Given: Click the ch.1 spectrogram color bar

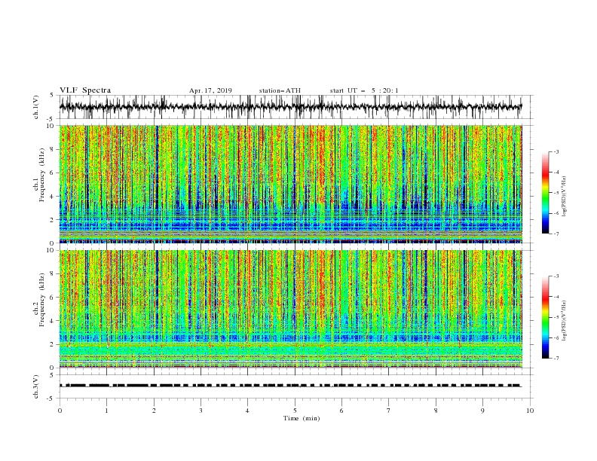Looking at the screenshot, I should [x=545, y=192].
